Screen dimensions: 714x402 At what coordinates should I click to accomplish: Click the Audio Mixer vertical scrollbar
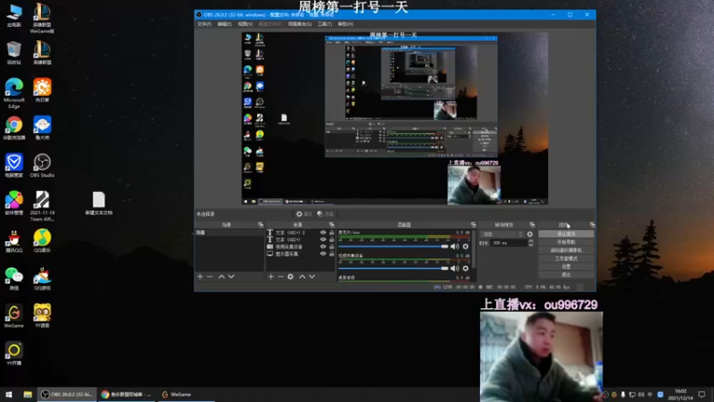tap(474, 248)
